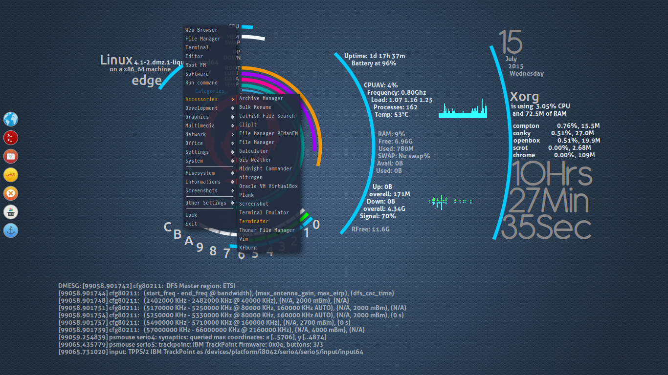Click the cyan CPU usage graph

click(463, 108)
